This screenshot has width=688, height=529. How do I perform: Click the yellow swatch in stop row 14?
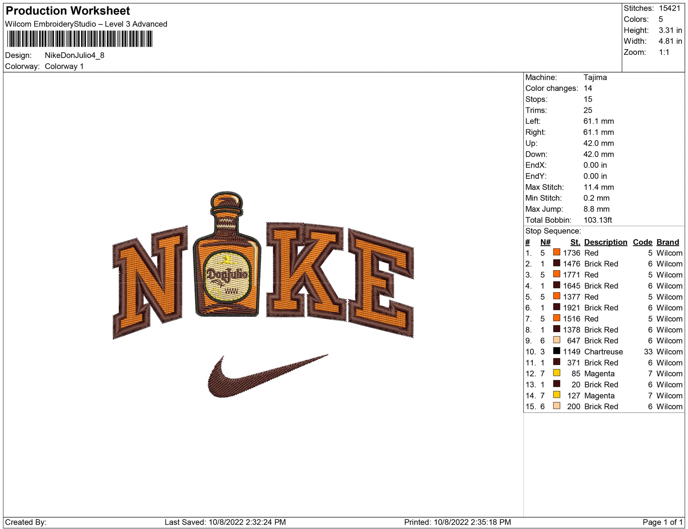556,395
